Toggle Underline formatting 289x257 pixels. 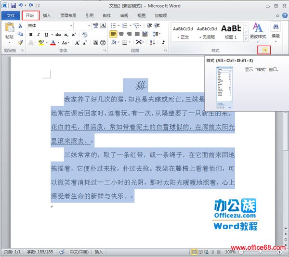(46, 35)
